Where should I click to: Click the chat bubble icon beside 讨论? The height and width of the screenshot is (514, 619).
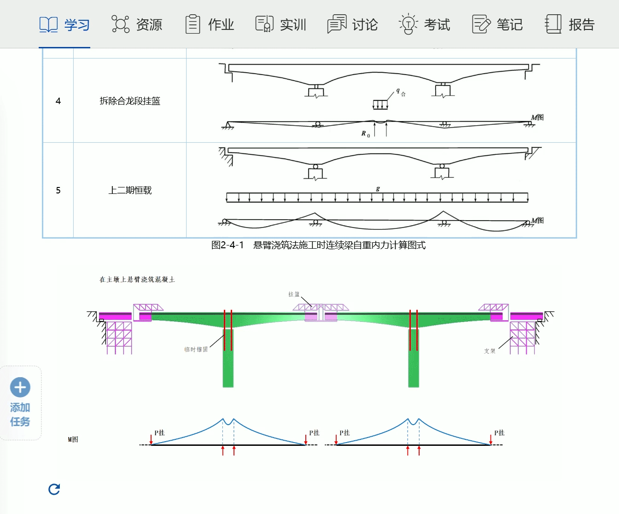pos(337,24)
